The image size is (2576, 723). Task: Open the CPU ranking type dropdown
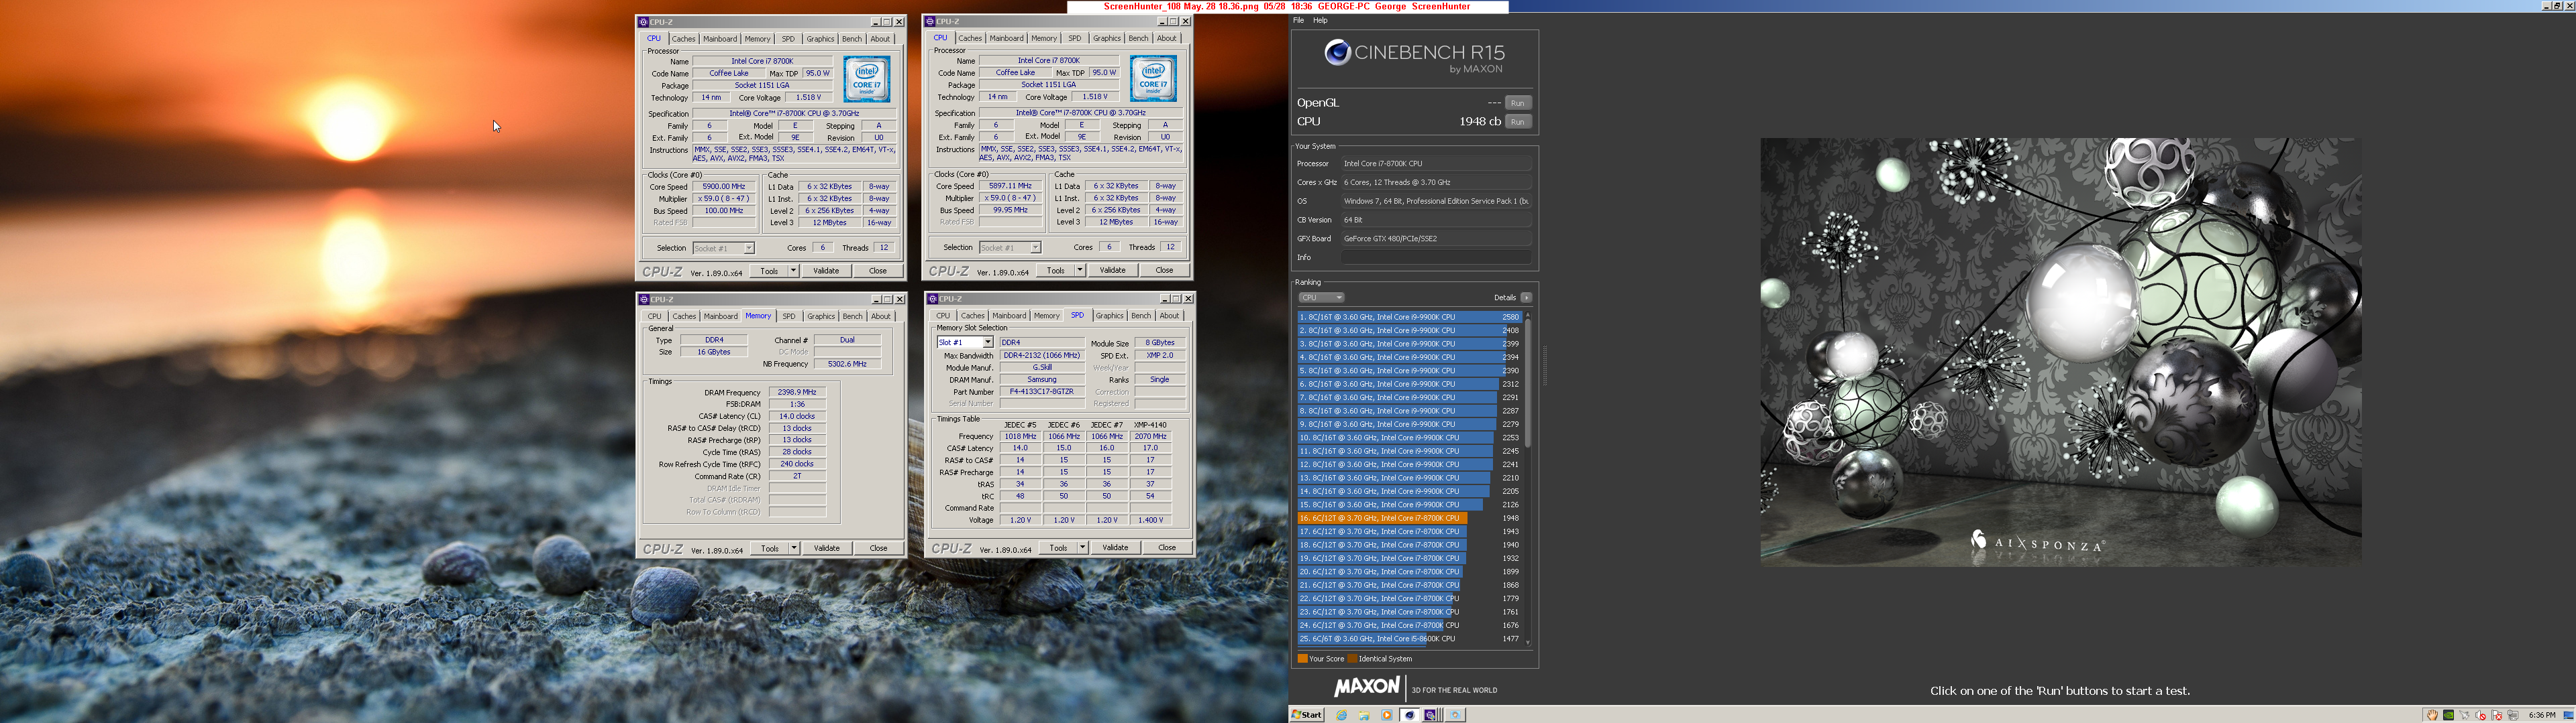[x=1321, y=298]
